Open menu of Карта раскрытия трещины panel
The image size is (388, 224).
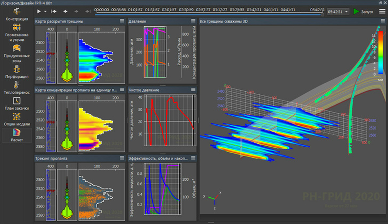coord(122,21)
